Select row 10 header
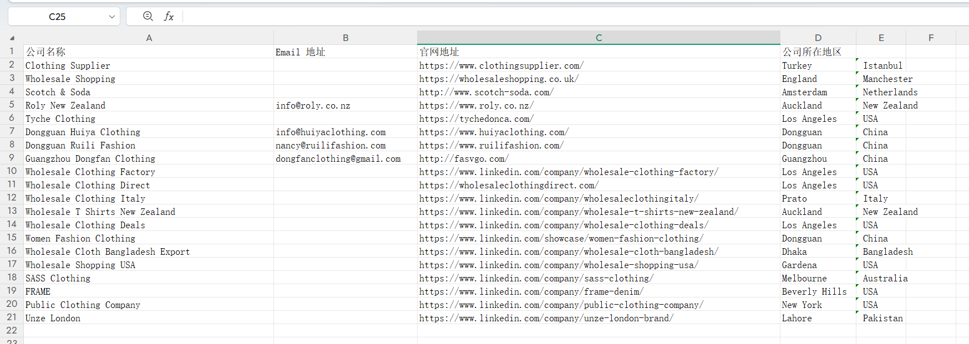 coord(12,171)
